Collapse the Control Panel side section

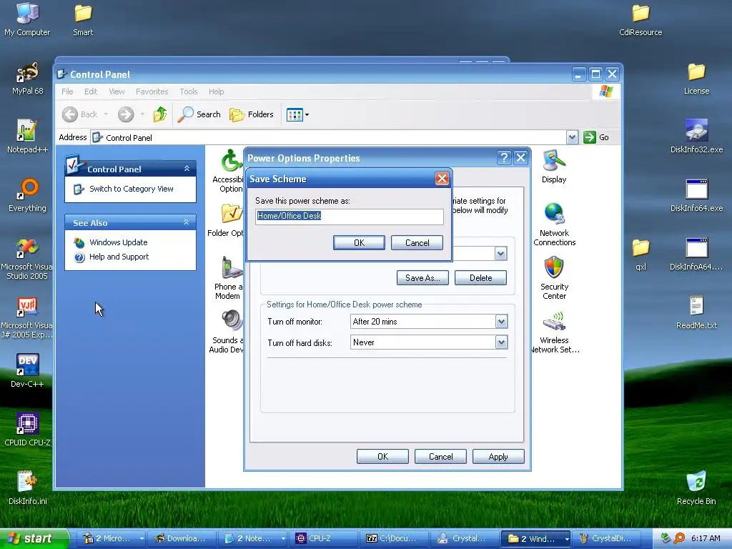point(187,169)
